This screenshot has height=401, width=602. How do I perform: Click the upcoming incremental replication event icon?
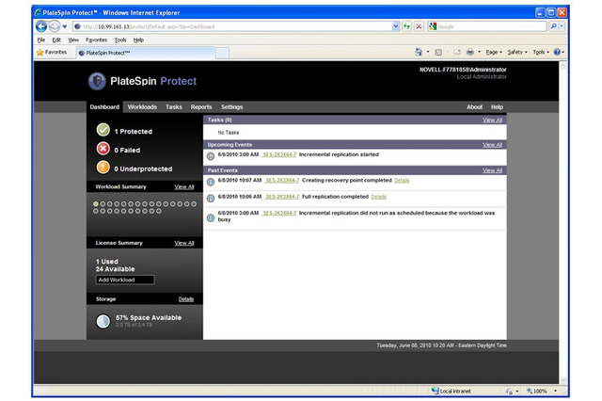coord(211,155)
